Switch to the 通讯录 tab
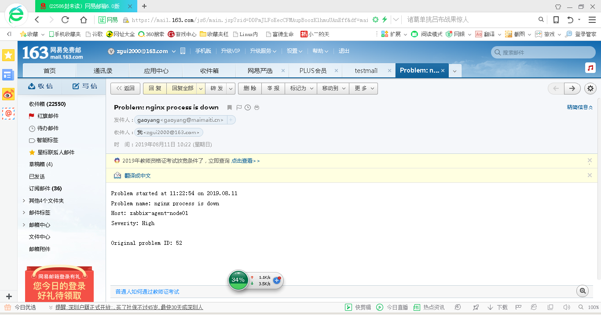This screenshot has width=601, height=320. (x=103, y=71)
